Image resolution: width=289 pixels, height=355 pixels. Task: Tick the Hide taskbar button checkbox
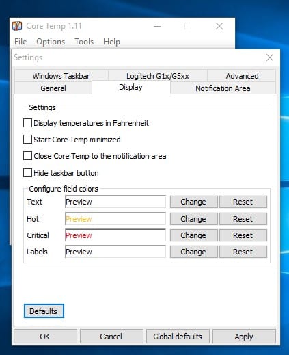coord(27,173)
